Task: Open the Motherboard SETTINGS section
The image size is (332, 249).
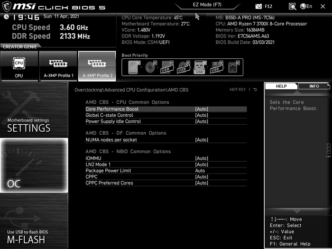Action: 34,110
